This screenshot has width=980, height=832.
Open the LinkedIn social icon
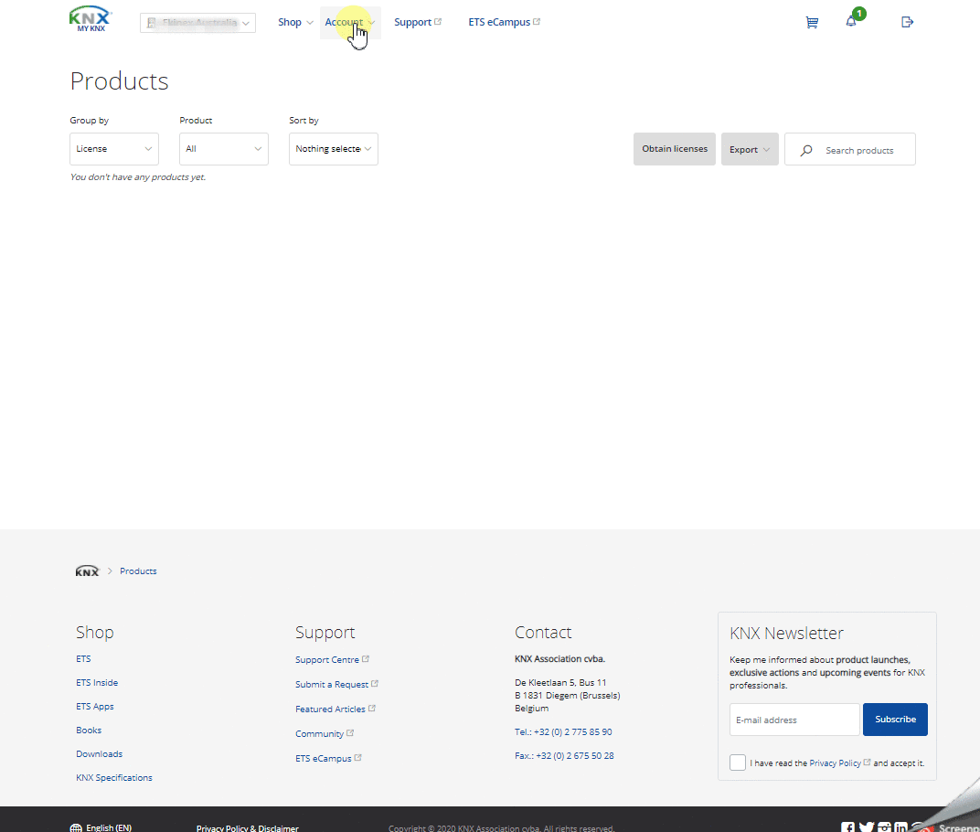coord(900,827)
